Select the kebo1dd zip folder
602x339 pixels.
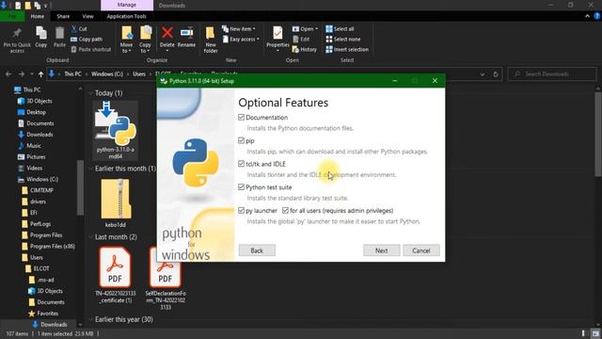click(x=116, y=203)
